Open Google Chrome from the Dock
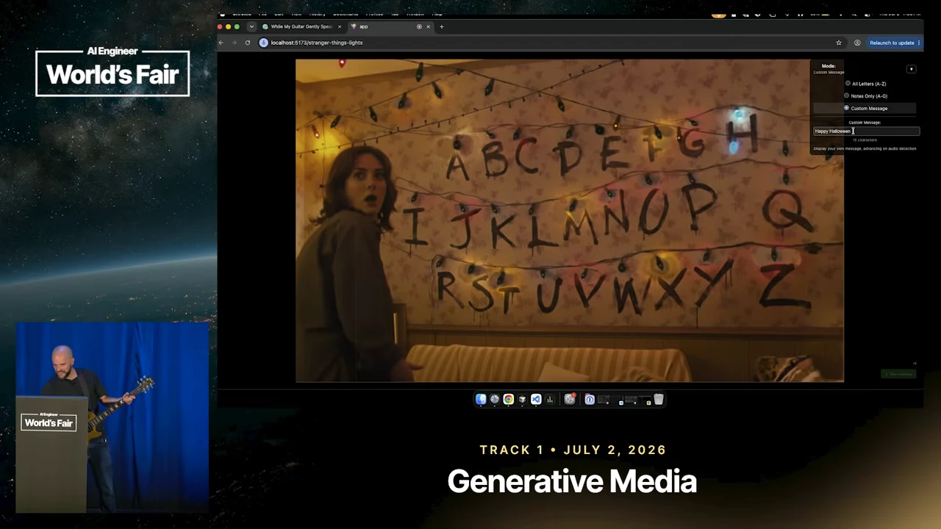Viewport: 941px width, 529px height. click(x=509, y=399)
